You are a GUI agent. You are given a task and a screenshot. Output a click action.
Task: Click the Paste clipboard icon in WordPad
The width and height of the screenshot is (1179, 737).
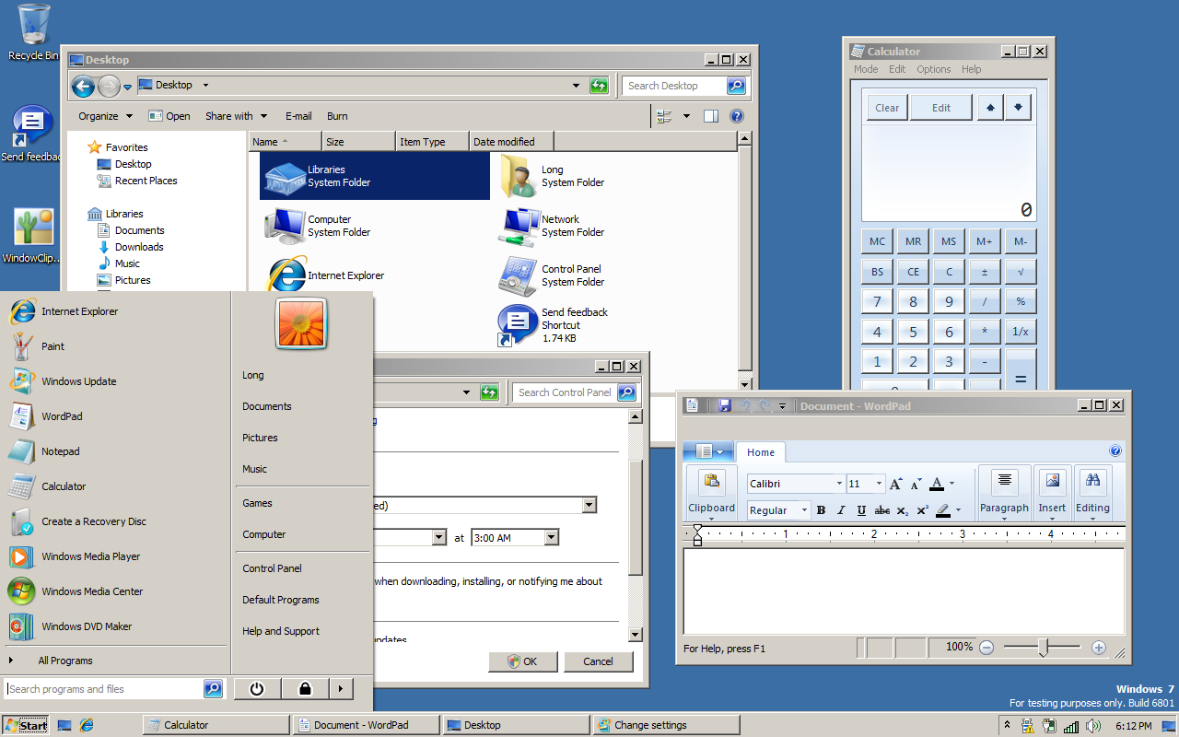tap(711, 480)
